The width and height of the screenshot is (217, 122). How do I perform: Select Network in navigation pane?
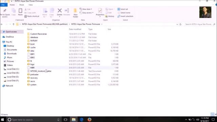8,86
